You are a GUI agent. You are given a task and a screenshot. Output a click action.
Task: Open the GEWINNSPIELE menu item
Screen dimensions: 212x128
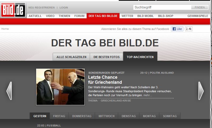click(198, 16)
